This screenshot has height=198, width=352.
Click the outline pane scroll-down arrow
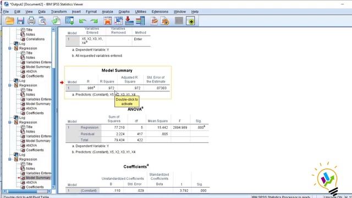pos(53,187)
